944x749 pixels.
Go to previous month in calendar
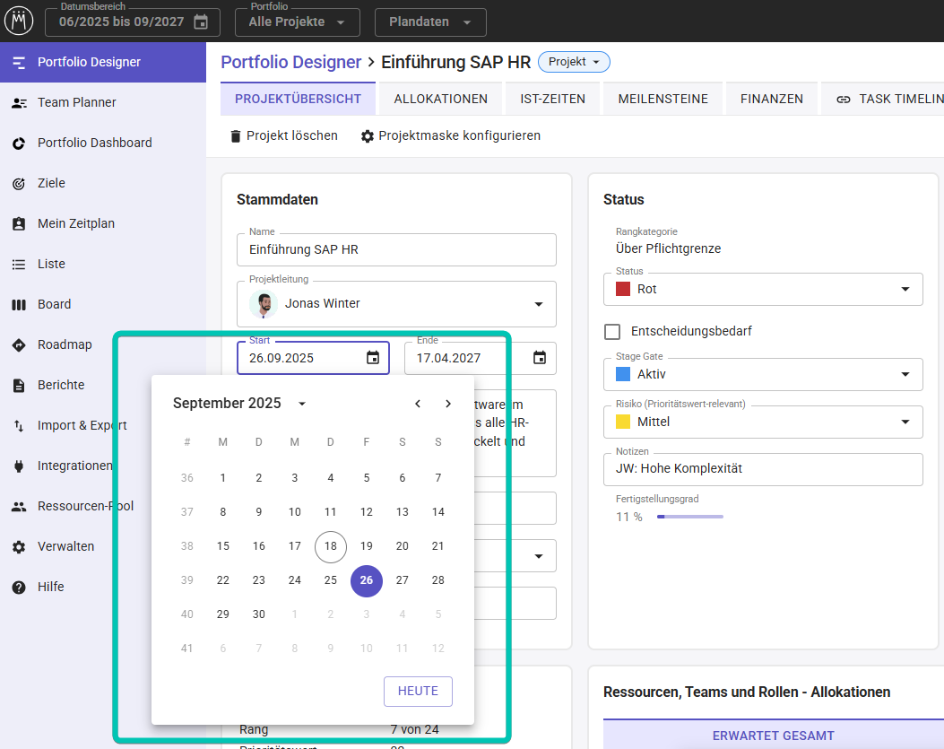coord(418,404)
